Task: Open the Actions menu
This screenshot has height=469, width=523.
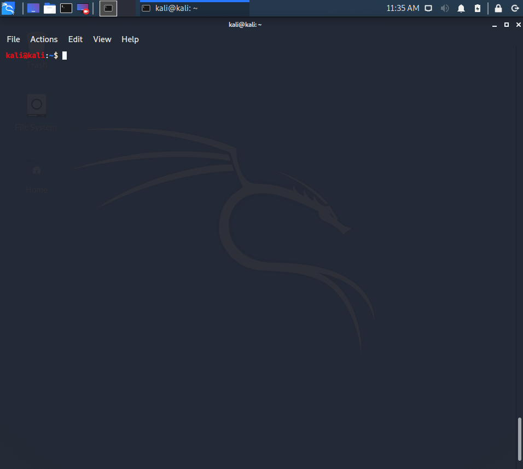Action: point(44,39)
